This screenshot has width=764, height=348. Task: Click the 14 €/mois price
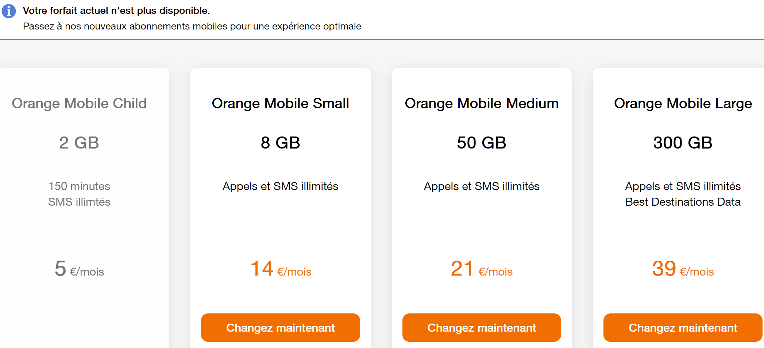[x=281, y=269]
